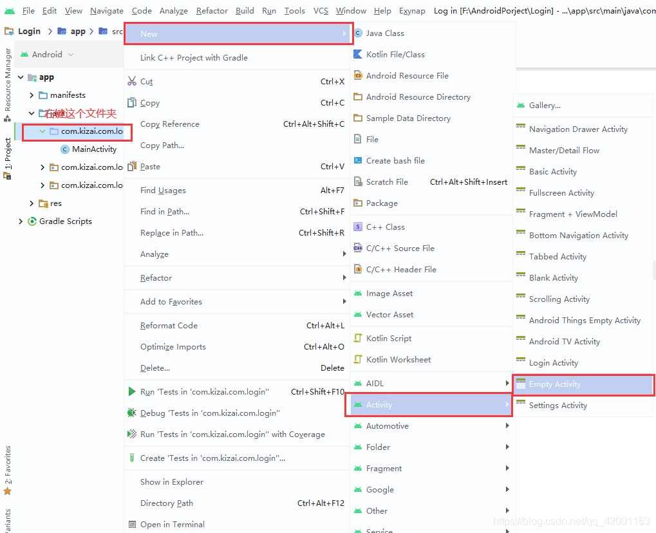Open the Navigate menu

(107, 10)
